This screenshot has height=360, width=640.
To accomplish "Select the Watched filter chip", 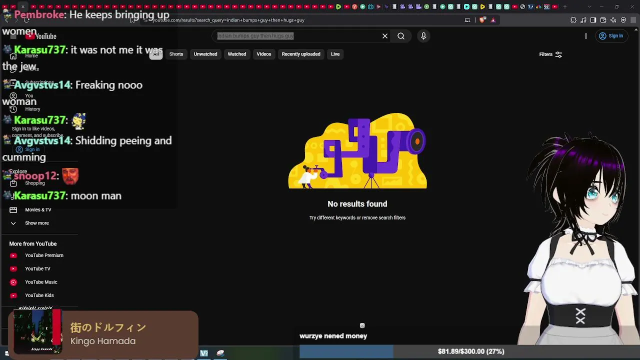I will point(237,54).
